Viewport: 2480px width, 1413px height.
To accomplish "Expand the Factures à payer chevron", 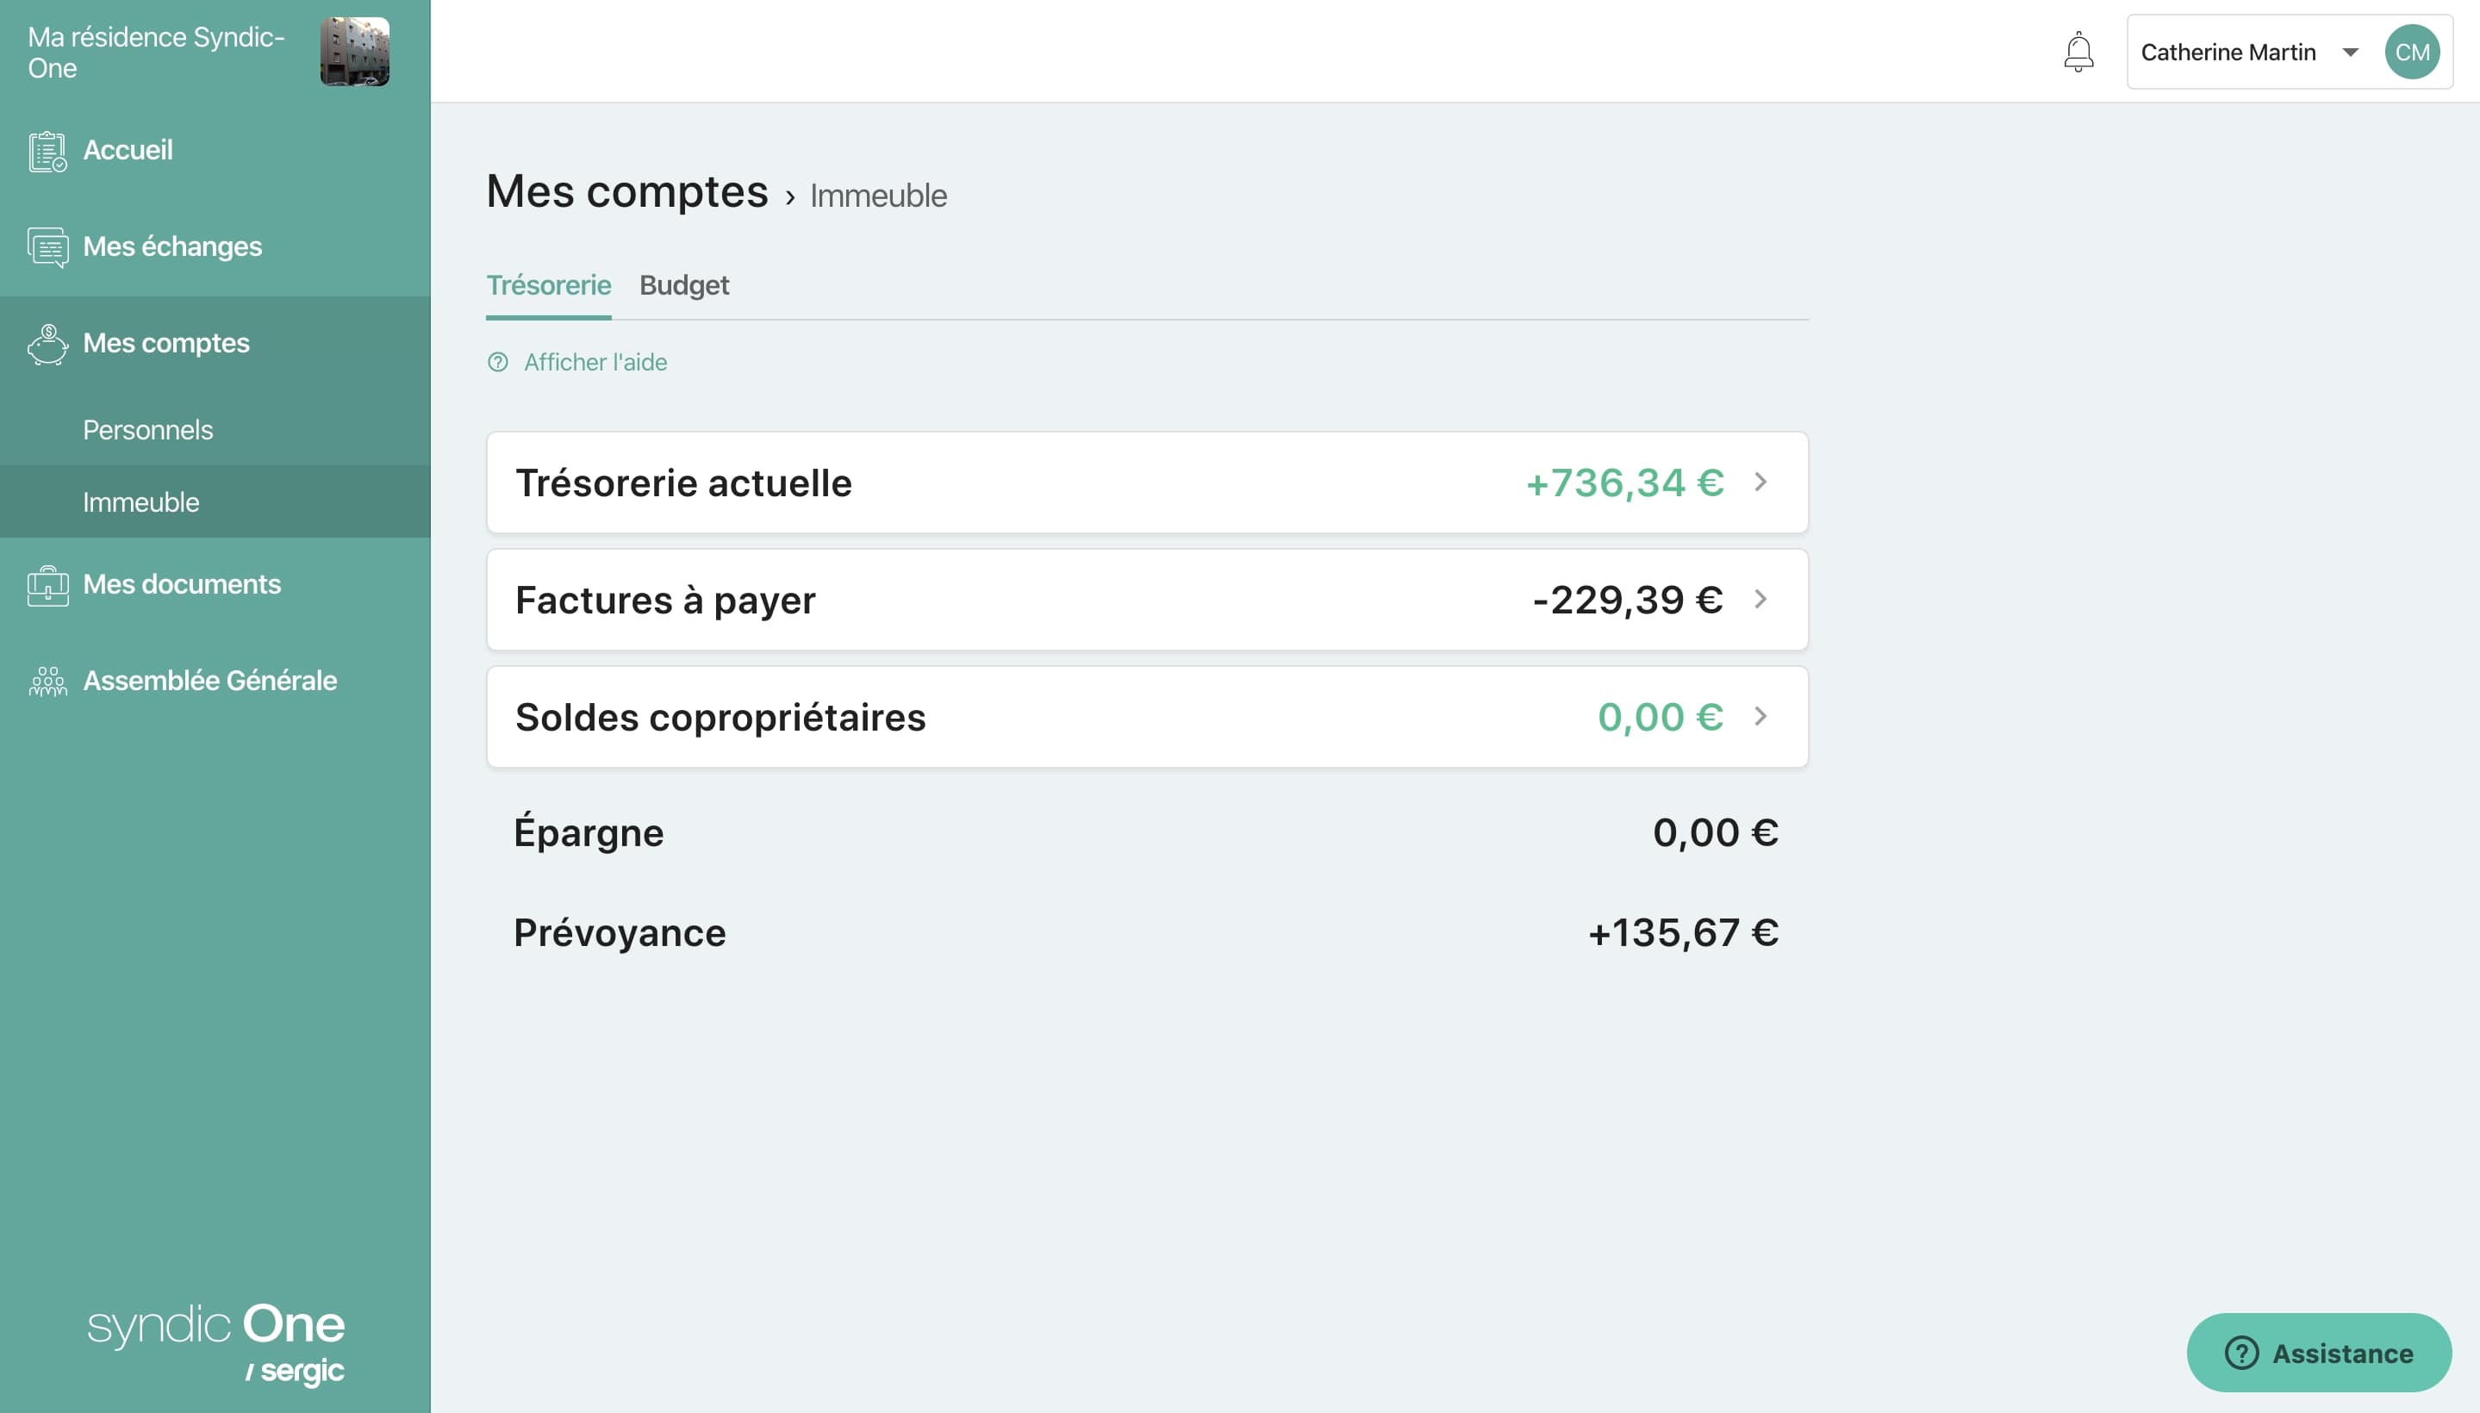I will coord(1760,600).
